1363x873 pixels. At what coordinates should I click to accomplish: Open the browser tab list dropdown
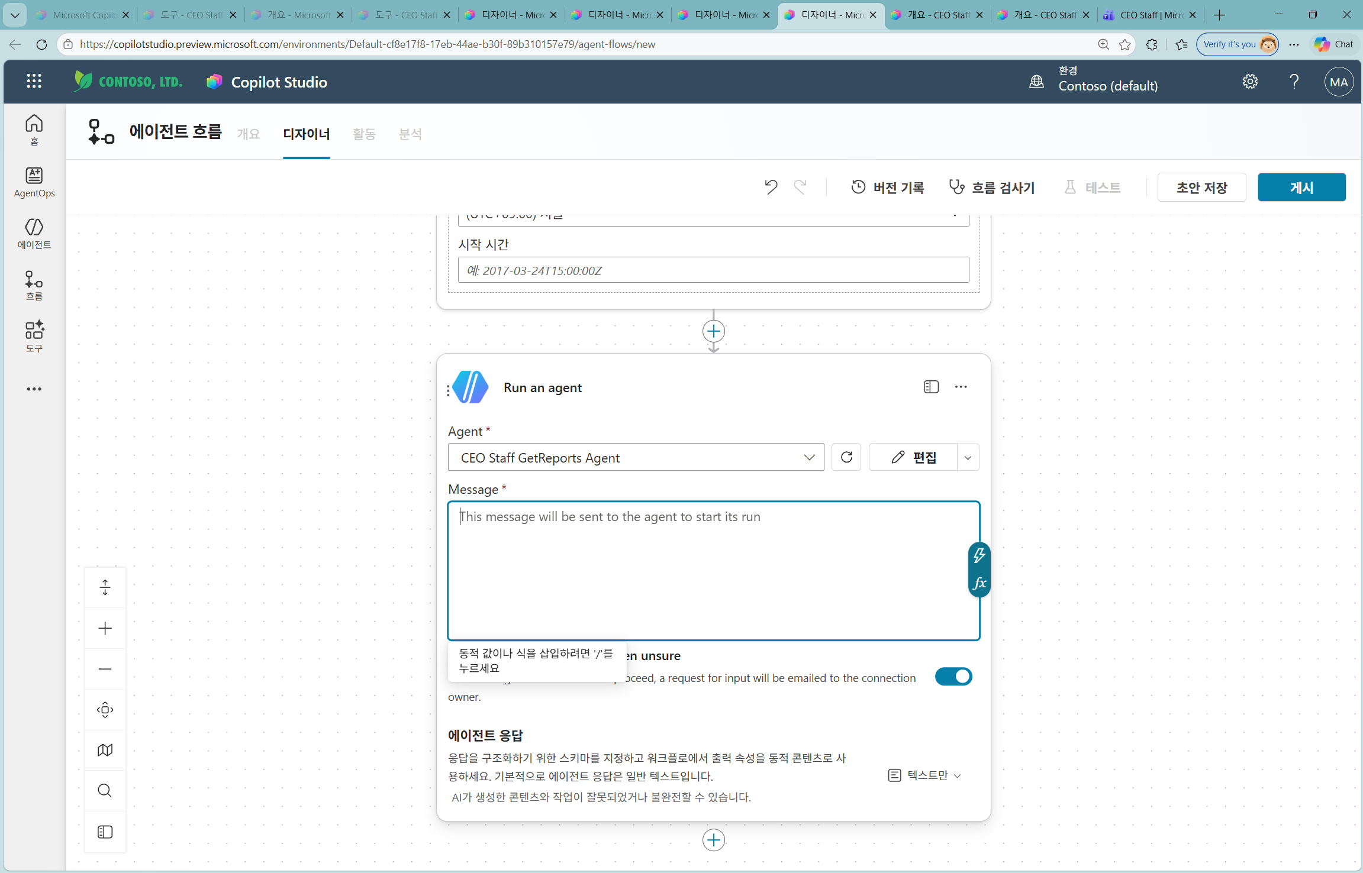[x=15, y=15]
